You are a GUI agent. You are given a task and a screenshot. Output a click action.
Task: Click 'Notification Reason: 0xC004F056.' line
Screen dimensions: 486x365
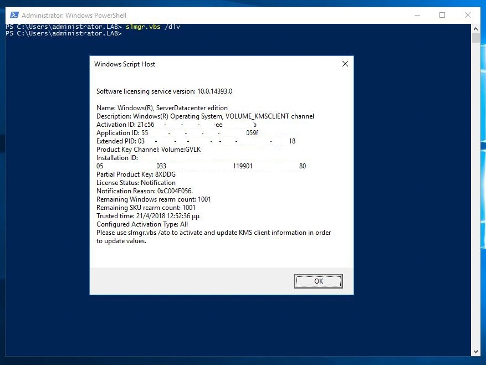click(x=145, y=191)
